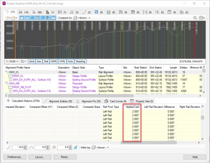Switch to the Alignment Entities (35) tab

click(x=58, y=101)
